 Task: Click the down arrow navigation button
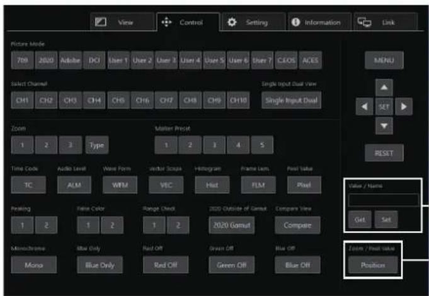(x=384, y=126)
